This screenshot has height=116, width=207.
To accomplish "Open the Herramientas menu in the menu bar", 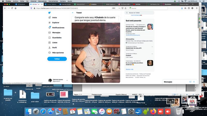I will click(53, 1).
